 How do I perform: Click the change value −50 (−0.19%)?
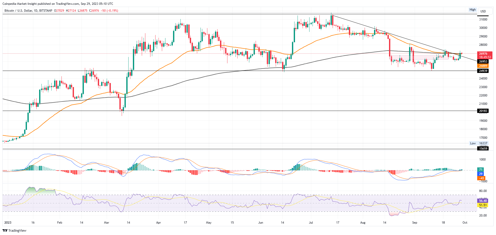coord(110,11)
